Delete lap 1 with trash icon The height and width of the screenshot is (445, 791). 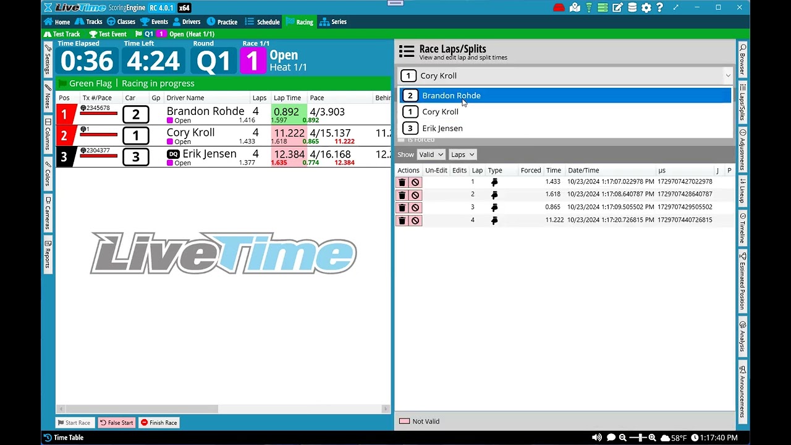(402, 182)
